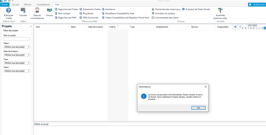Viewport: 266px width, 135px height.
Task: Switch to the Compléments tab
Action: click(x=43, y=5)
